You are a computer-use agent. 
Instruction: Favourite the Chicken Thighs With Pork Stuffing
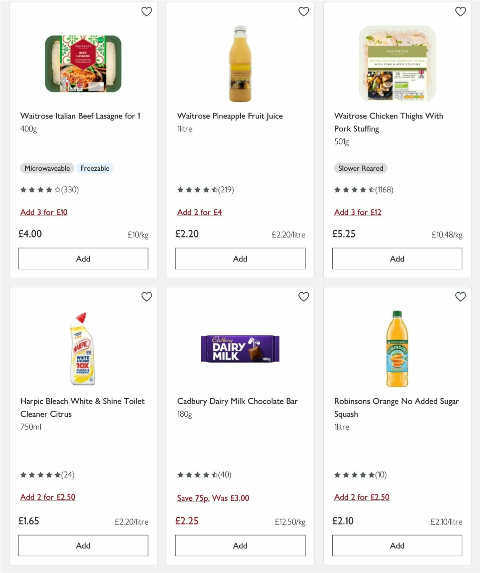[460, 12]
